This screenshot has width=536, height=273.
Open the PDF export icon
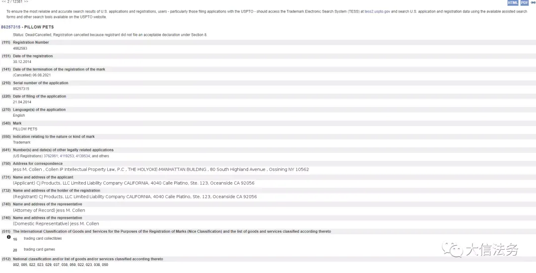[x=525, y=3]
